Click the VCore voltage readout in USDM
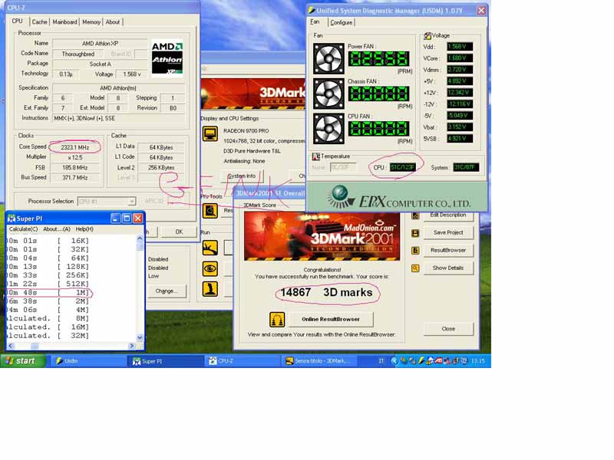Image resolution: width=614 pixels, height=460 pixels. pyautogui.click(x=460, y=58)
